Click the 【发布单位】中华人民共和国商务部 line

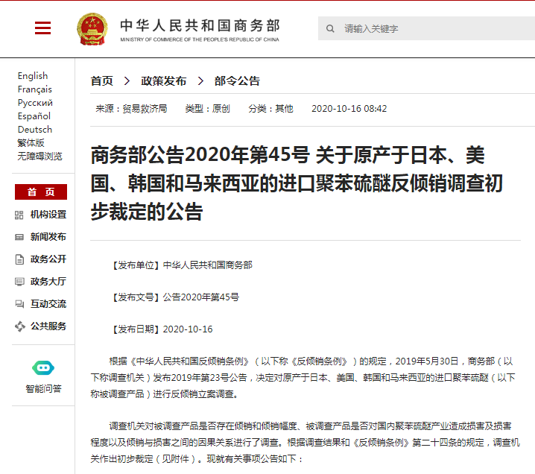pos(181,265)
